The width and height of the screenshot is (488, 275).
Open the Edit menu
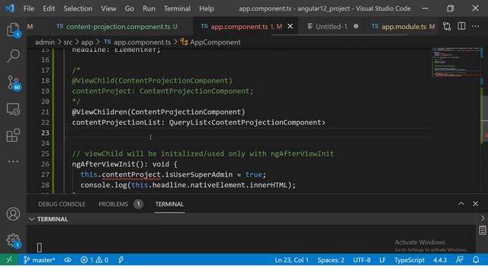(x=49, y=8)
